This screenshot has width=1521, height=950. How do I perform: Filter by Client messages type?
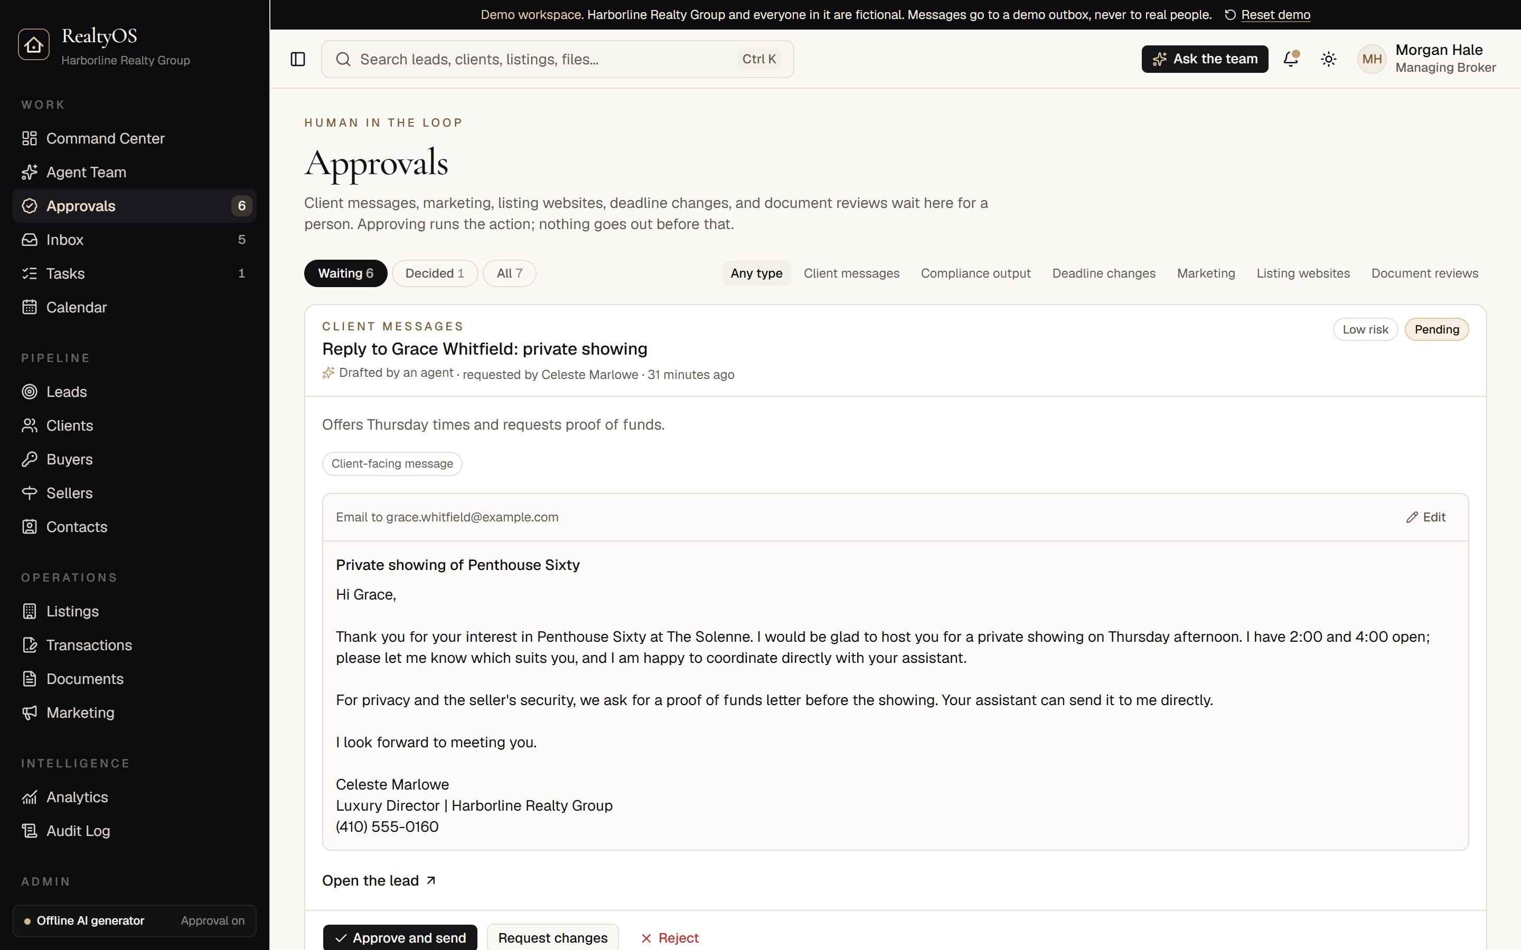click(x=852, y=273)
